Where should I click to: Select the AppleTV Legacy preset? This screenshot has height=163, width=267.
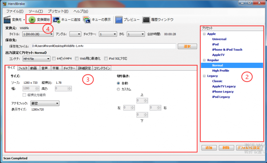(x=224, y=86)
